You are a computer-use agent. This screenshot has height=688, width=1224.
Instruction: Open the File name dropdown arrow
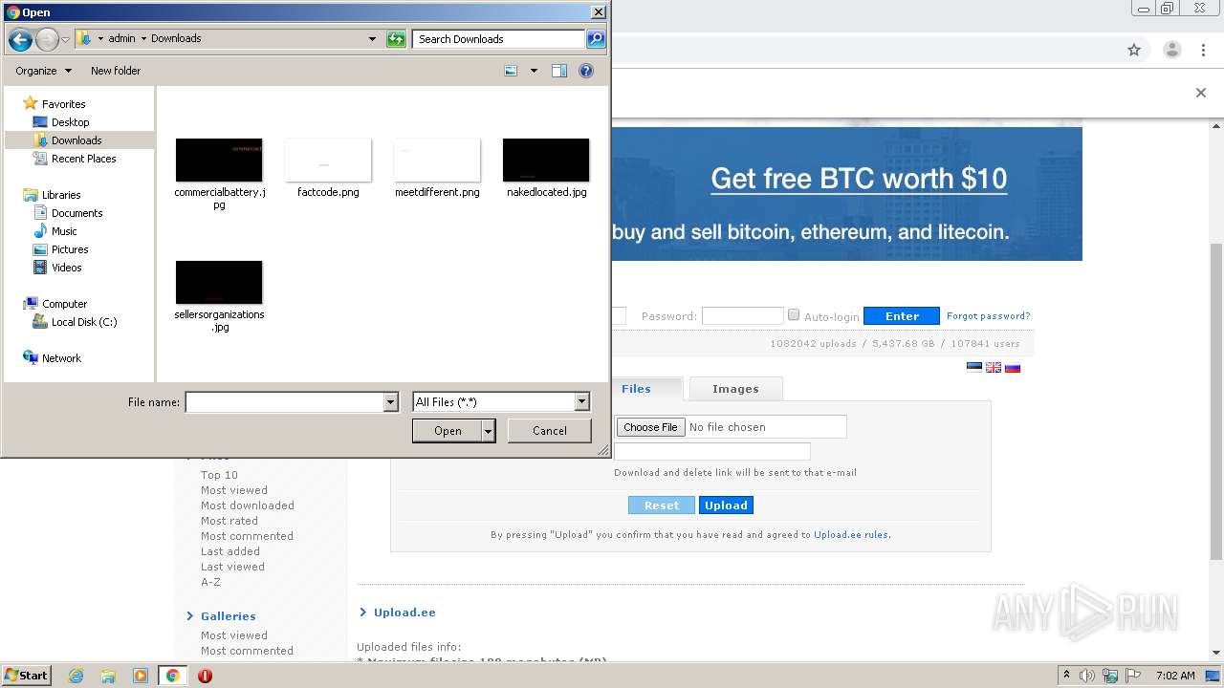click(x=390, y=402)
